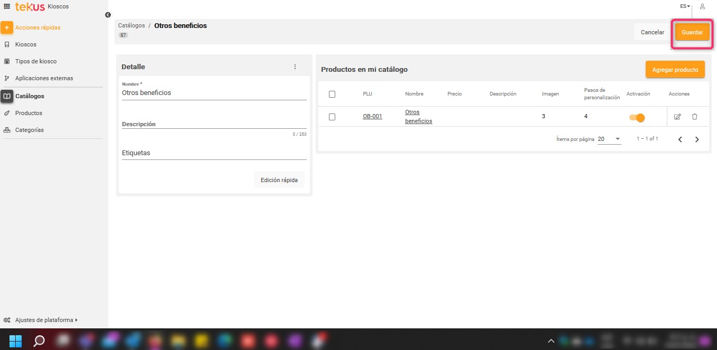Open Tipos de kiosco via its sidebar icon
Image resolution: width=717 pixels, height=350 pixels.
tap(6, 61)
